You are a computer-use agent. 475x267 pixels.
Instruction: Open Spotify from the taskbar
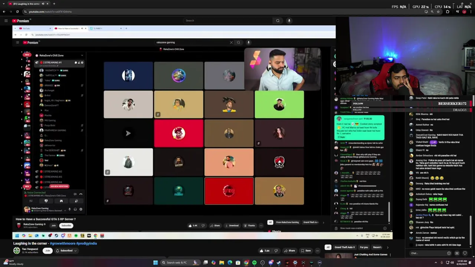point(254,263)
